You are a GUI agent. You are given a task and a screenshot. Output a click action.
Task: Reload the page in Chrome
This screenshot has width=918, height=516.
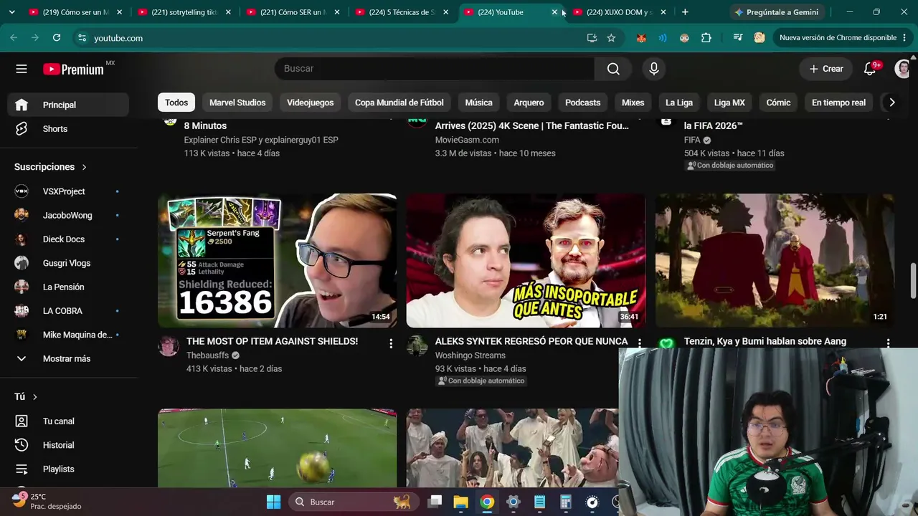[x=57, y=38]
